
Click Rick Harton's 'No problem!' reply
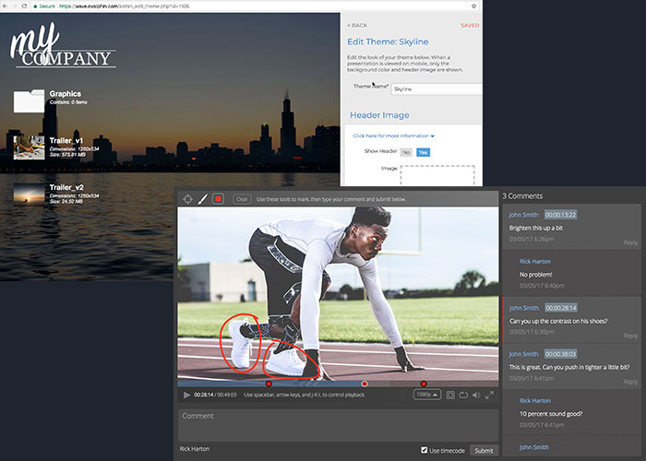535,274
